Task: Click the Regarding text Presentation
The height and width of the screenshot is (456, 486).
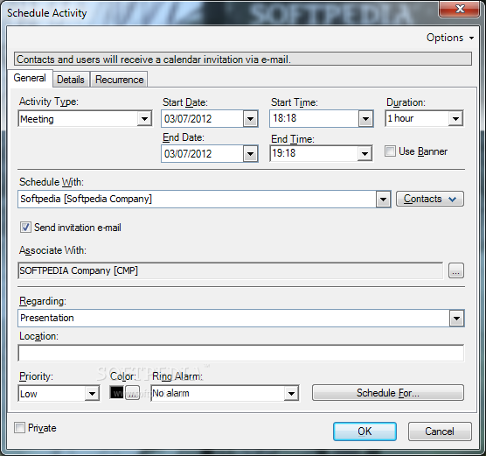Action: coord(47,318)
